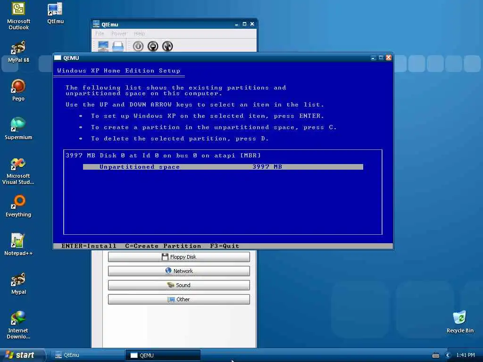Click the new virtual machine computer icon
Viewport: 483px width, 362px height.
(103, 46)
